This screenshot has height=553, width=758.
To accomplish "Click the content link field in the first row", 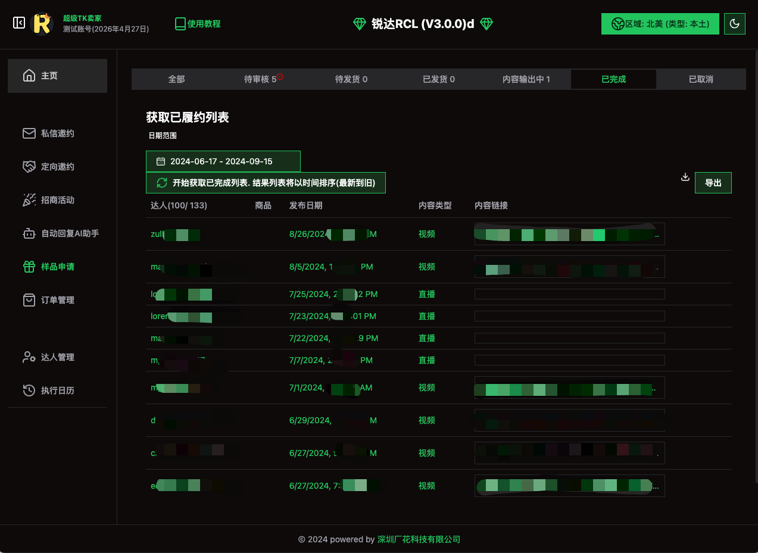I will pyautogui.click(x=569, y=234).
